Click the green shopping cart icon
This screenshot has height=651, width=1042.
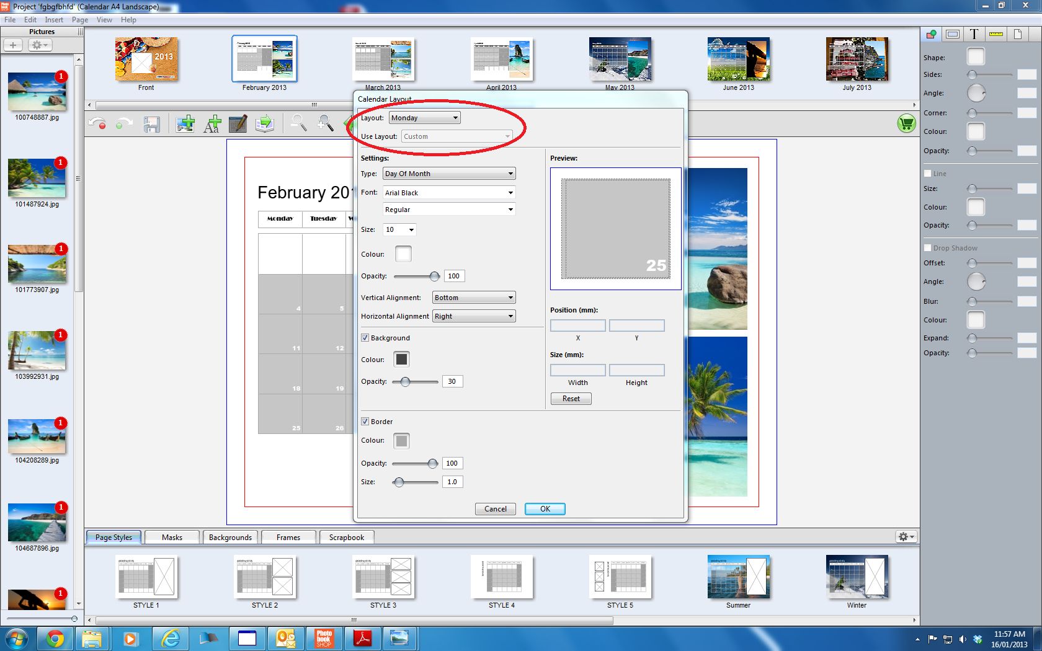click(906, 123)
